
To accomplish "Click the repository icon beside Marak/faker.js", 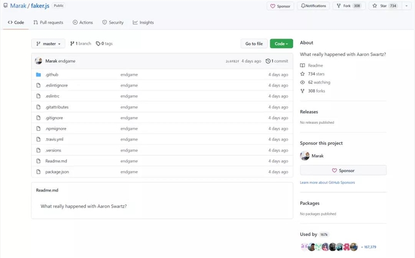I will (x=5, y=6).
